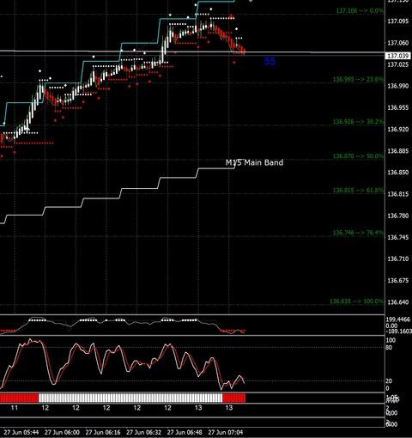Select stochastic scale value 20
The width and height of the screenshot is (412, 438).
coord(389,381)
